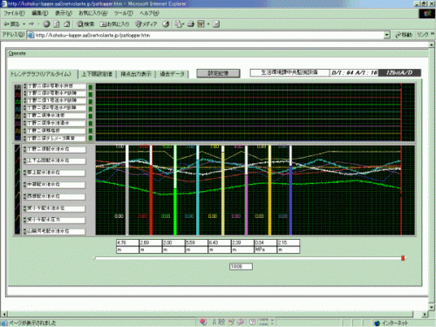Open the 編集 (Edit) menu

click(40, 13)
